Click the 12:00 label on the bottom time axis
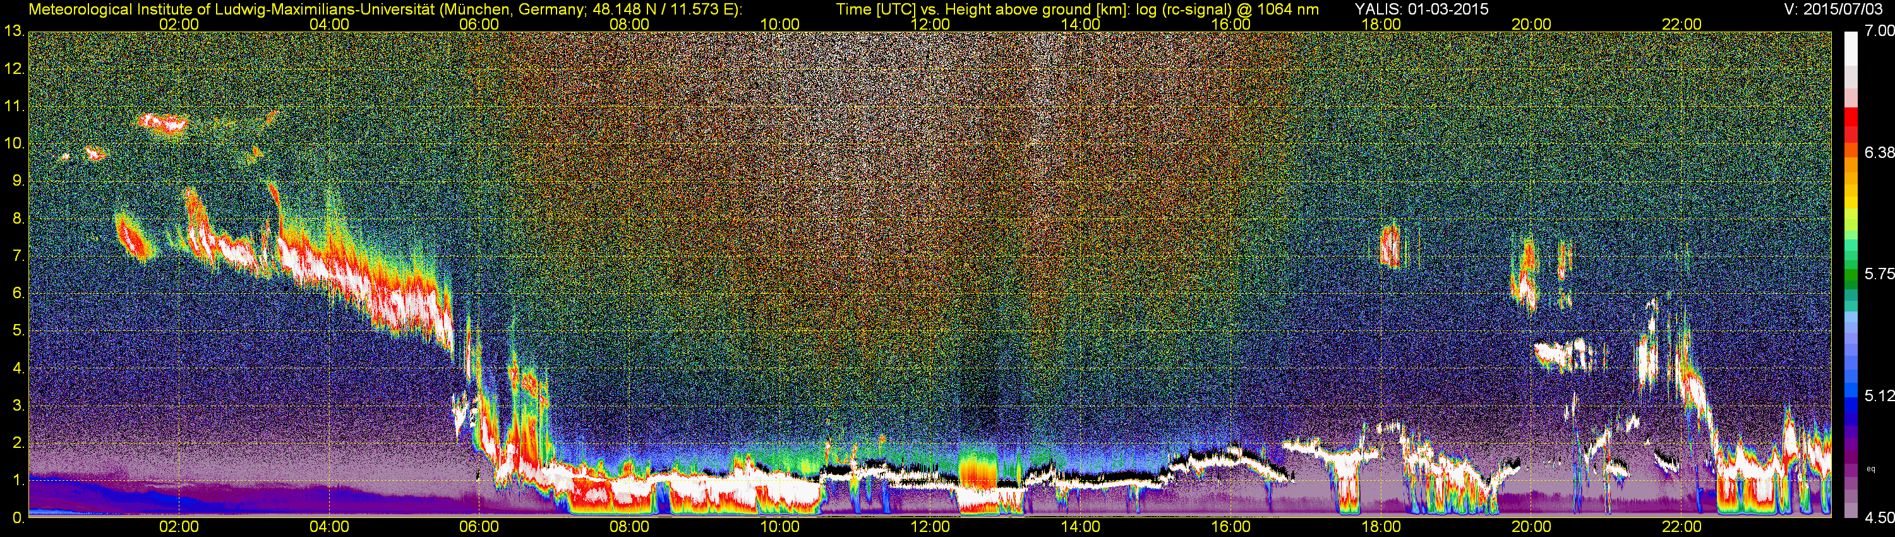Image resolution: width=1895 pixels, height=537 pixels. pos(930,528)
